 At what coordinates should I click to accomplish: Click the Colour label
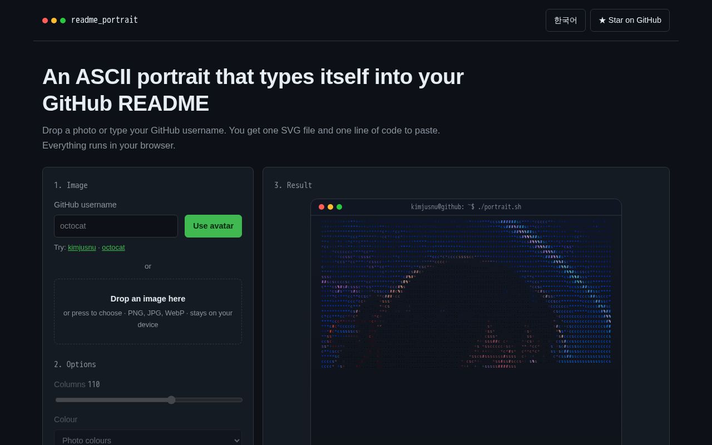point(66,419)
